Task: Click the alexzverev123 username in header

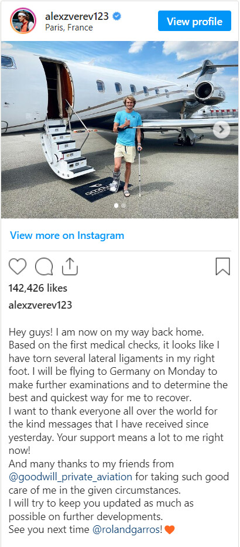Action: click(77, 16)
